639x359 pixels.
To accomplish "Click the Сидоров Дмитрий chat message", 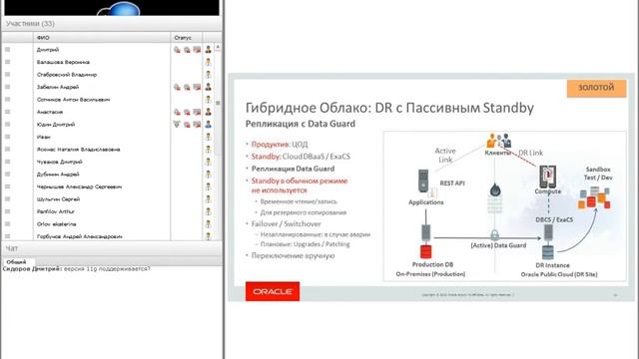I will click(77, 269).
